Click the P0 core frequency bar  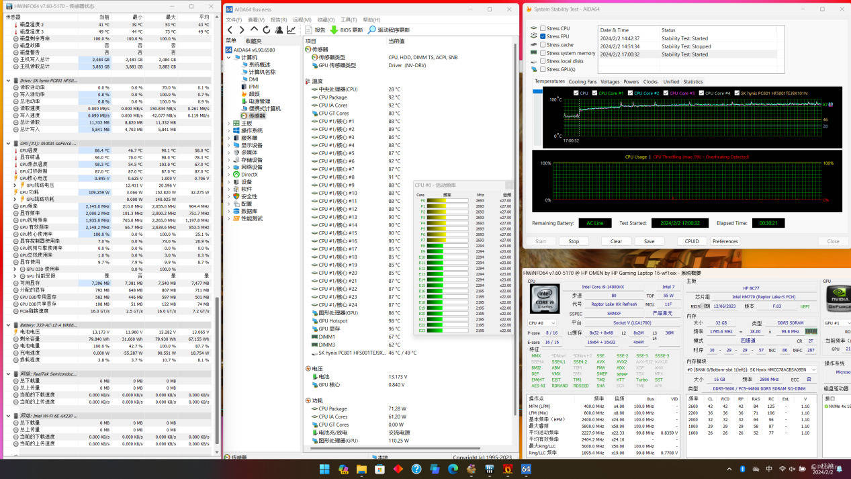pyautogui.click(x=447, y=200)
